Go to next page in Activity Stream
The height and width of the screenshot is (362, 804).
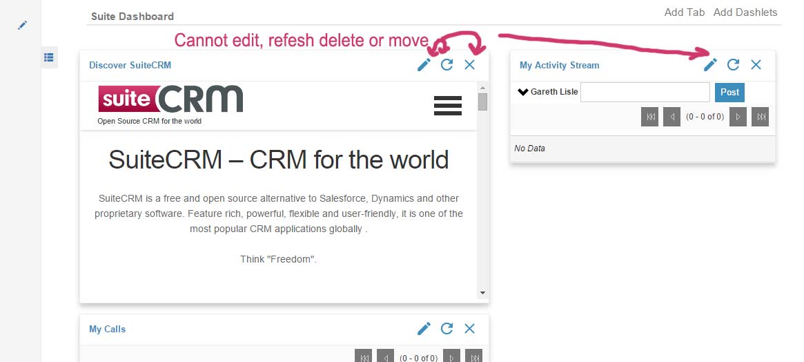coord(738,117)
